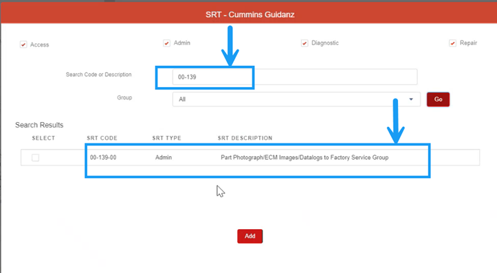Screen dimensions: 497x273
Task: Click the Group label text
Action: [124, 97]
